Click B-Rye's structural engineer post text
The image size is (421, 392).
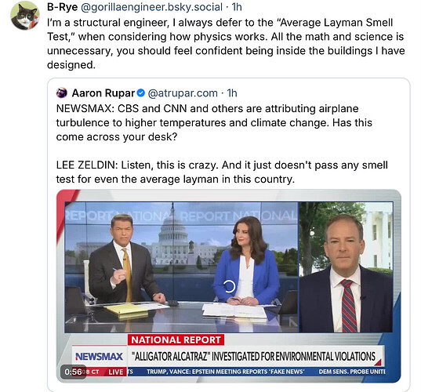tap(226, 44)
